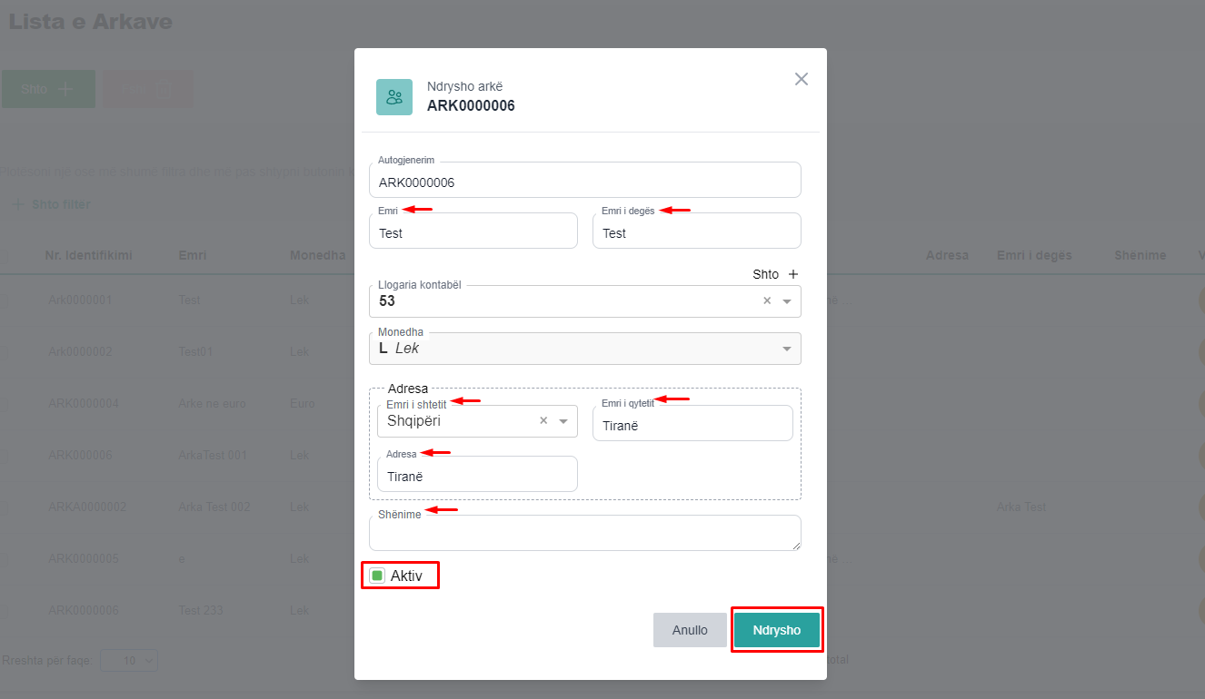Edit the Emri i qytetit field
This screenshot has height=699, width=1205.
pos(692,426)
